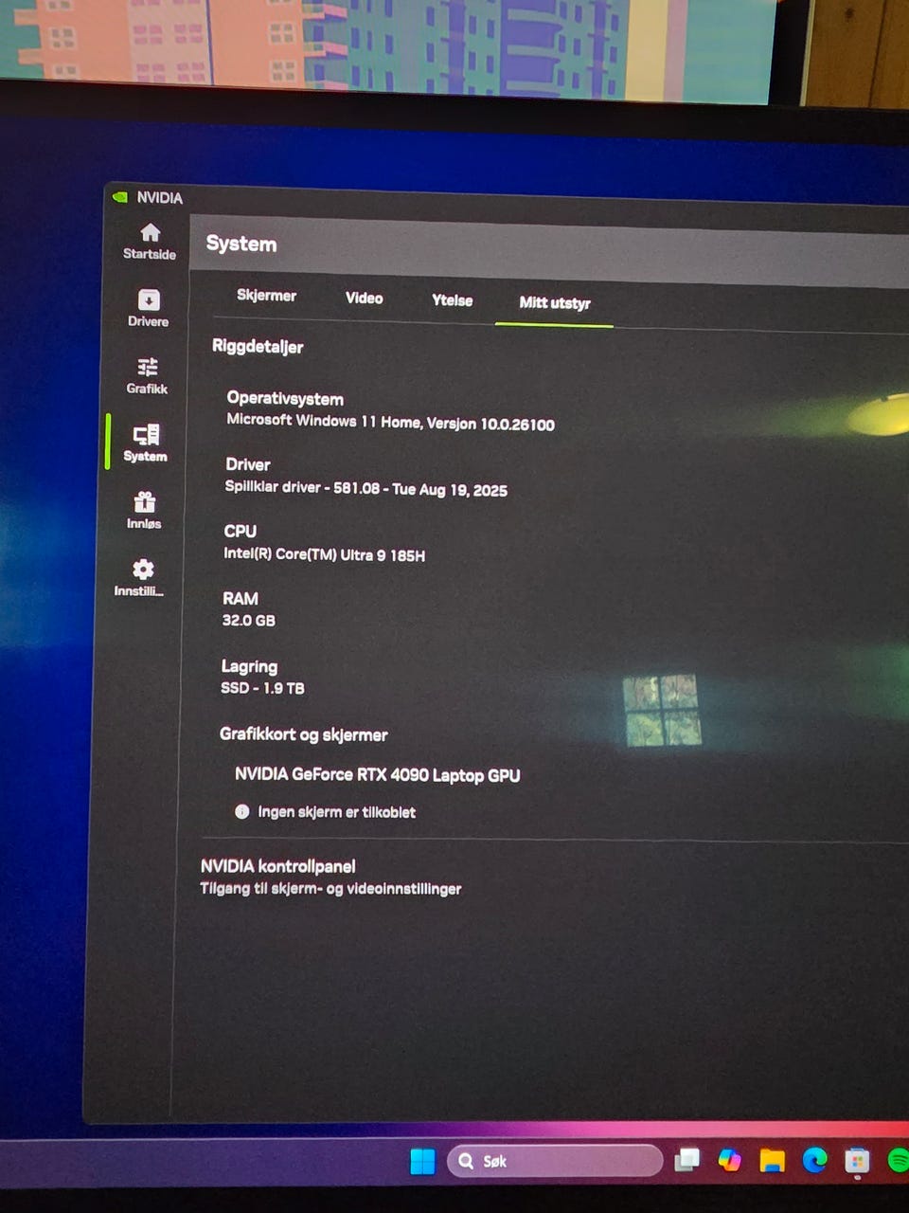The height and width of the screenshot is (1213, 909).
Task: Open the Innløs gift icon
Action: pos(144,502)
